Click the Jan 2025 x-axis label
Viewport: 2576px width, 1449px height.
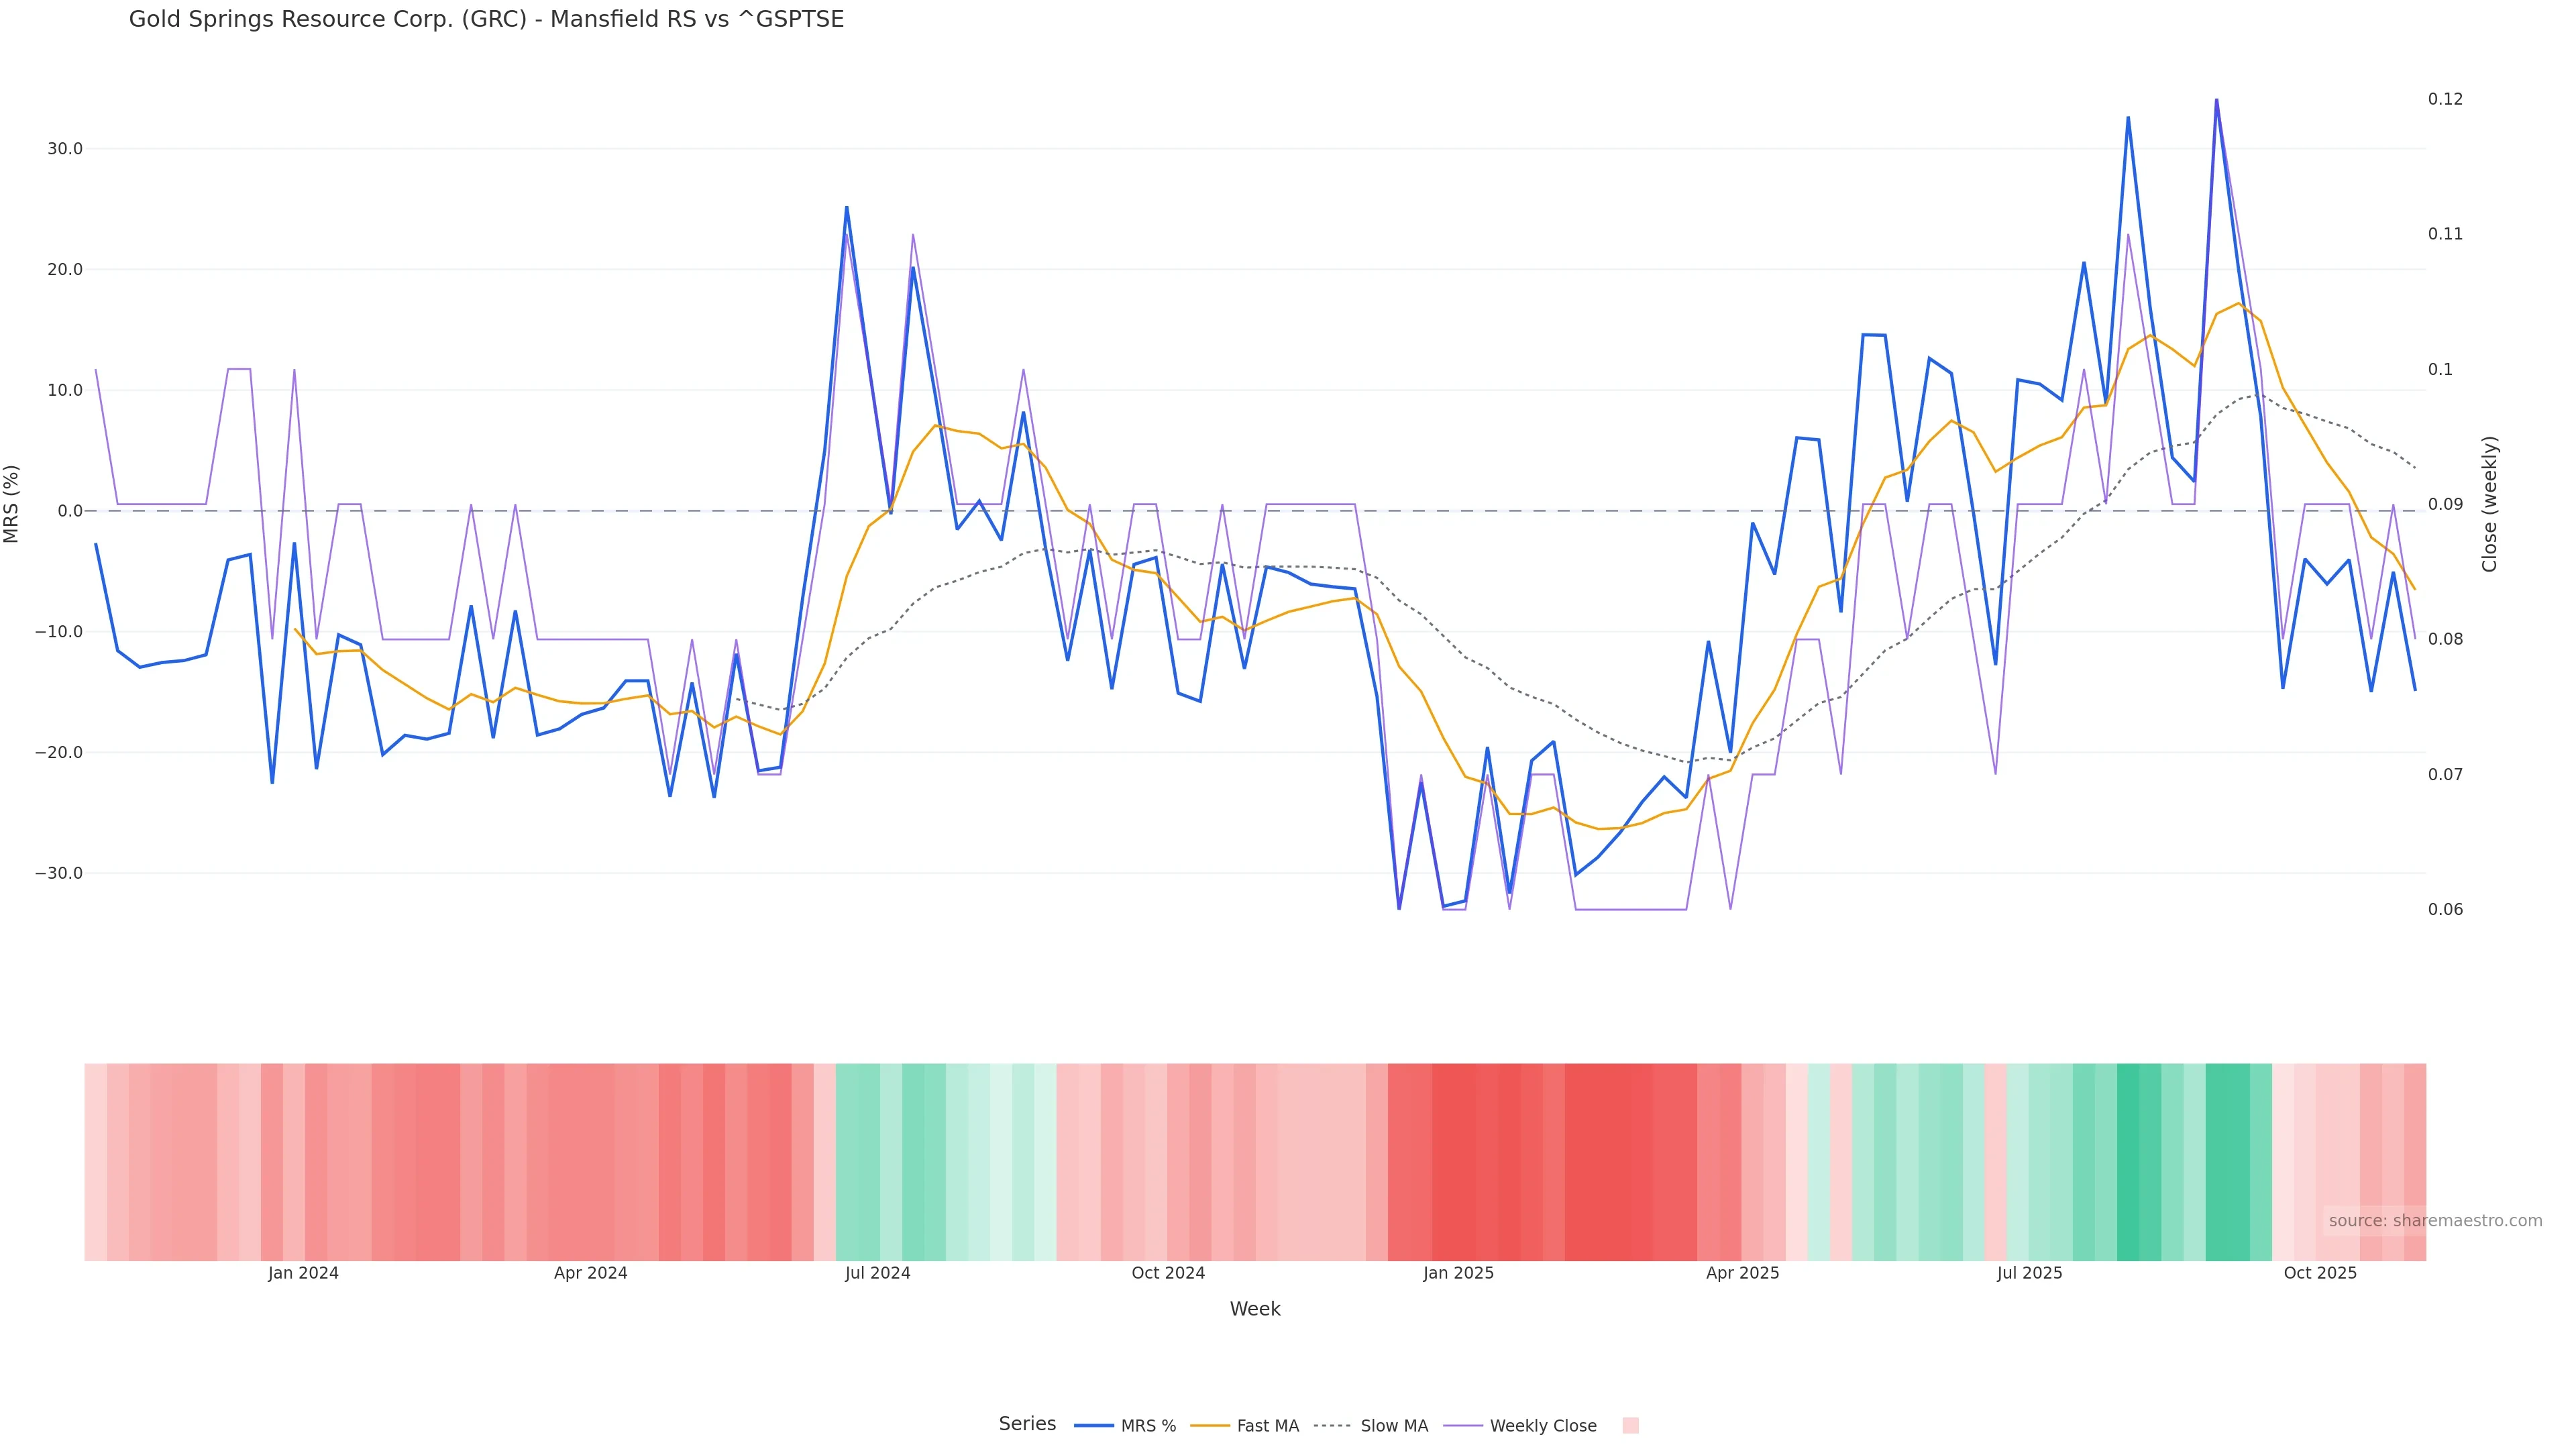point(1458,1273)
